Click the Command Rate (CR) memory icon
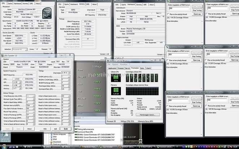Viewport: 239px width, 149px height. [x=76, y=132]
